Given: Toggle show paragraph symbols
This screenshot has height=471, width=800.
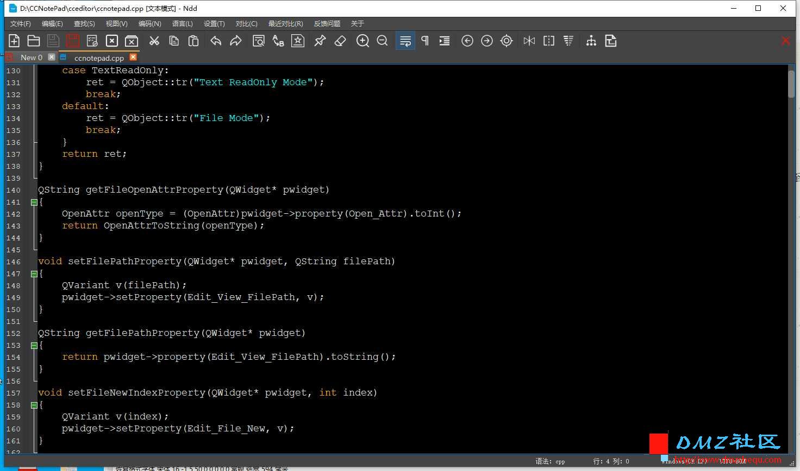Looking at the screenshot, I should [x=425, y=41].
